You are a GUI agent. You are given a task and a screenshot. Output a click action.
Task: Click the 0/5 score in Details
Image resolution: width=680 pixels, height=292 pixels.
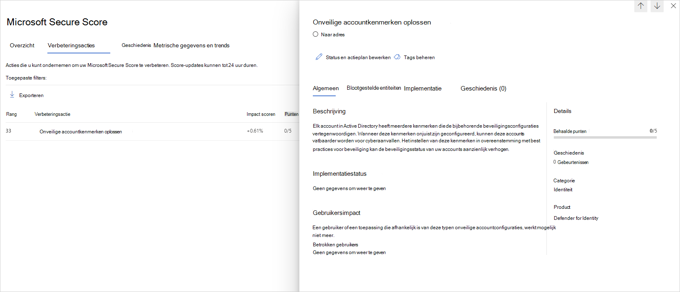pyautogui.click(x=653, y=131)
